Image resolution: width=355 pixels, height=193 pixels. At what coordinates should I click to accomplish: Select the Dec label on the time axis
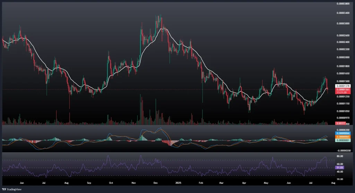[x=155, y=182]
